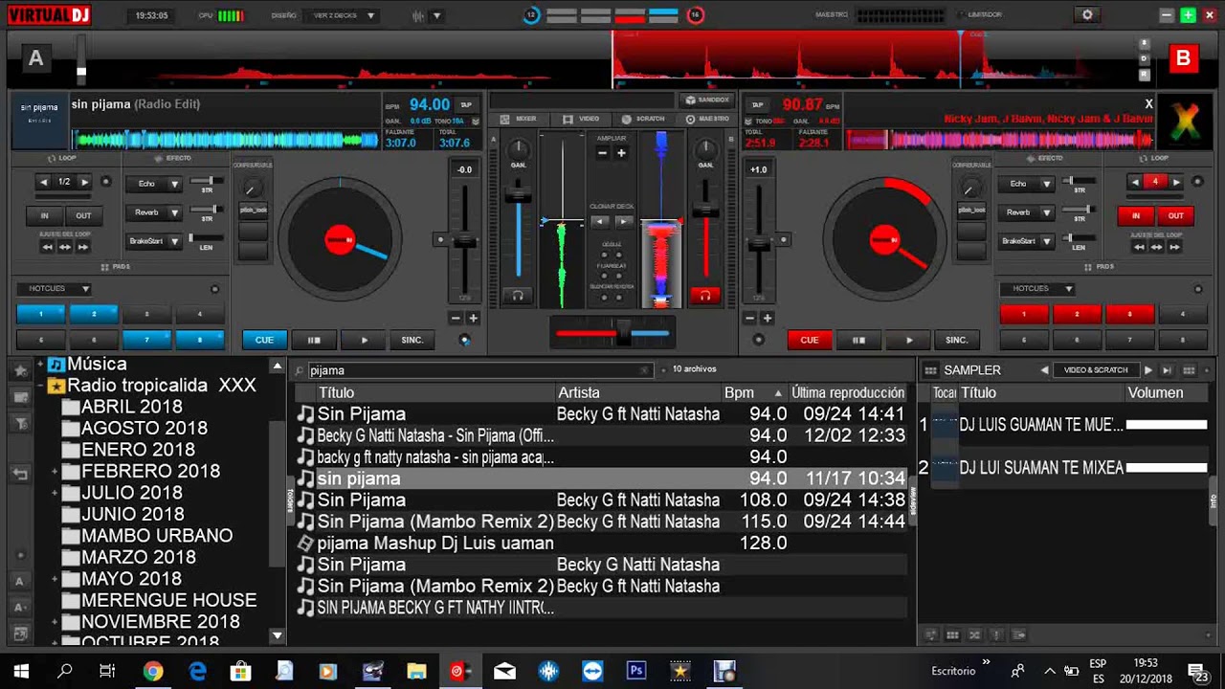Adjust deck A volume fader

click(518, 196)
